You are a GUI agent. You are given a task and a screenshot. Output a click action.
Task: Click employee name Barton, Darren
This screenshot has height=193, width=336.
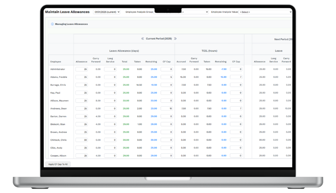pos(58,116)
